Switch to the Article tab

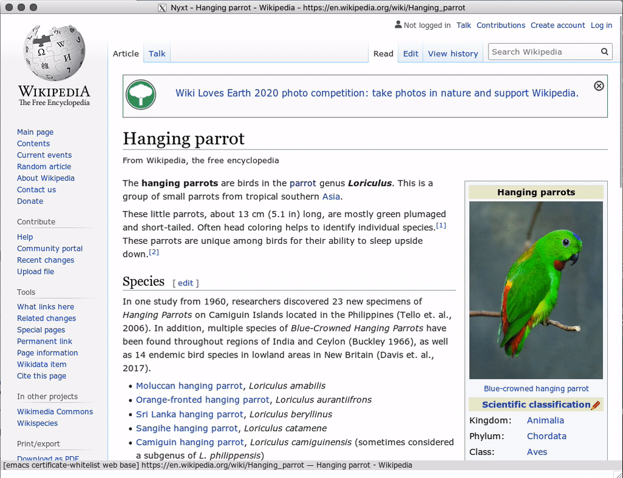point(125,54)
